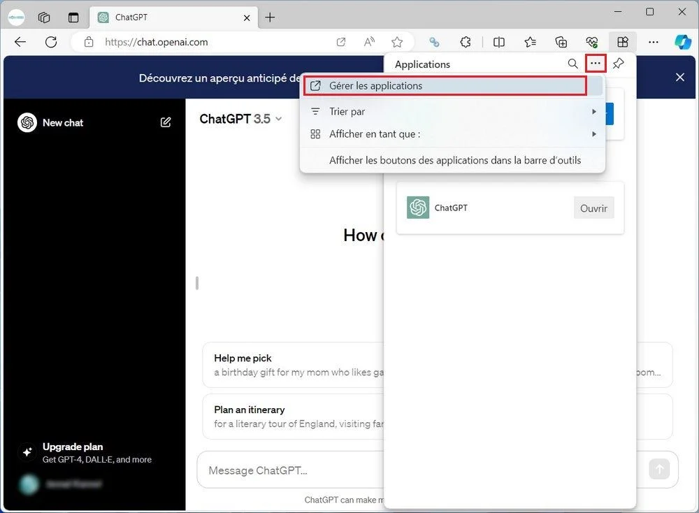Expand the Trier par submenu
Image resolution: width=699 pixels, height=513 pixels.
pos(452,111)
